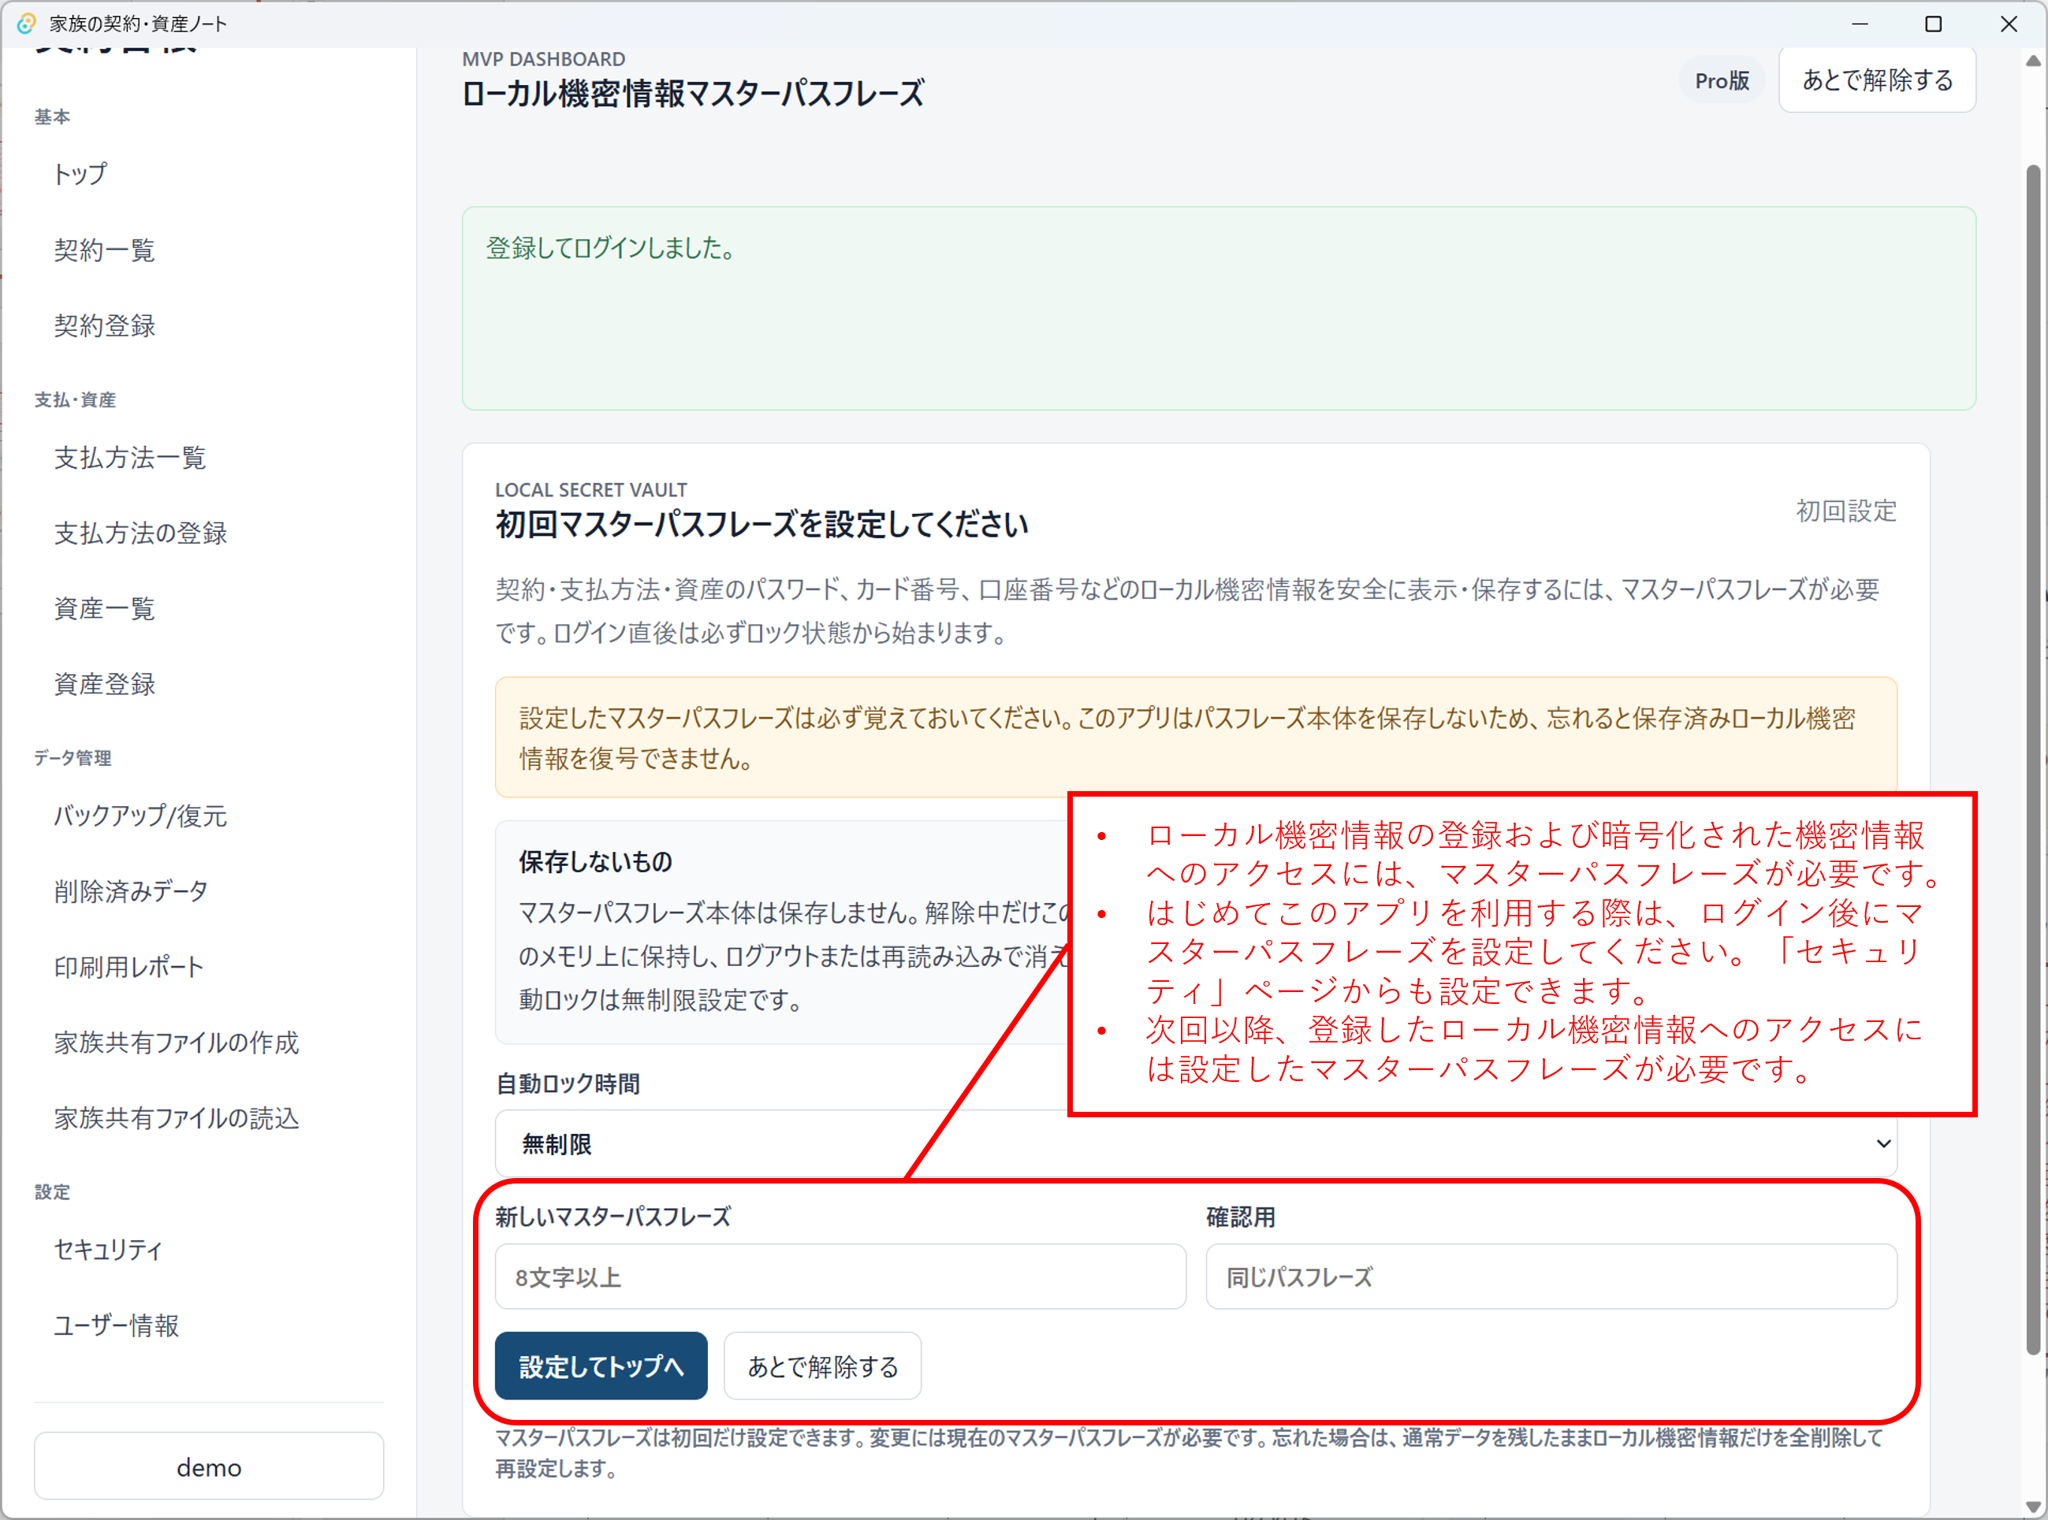
Task: Click the vertical scrollbar thumb on the right
Action: pyautogui.click(x=2033, y=759)
